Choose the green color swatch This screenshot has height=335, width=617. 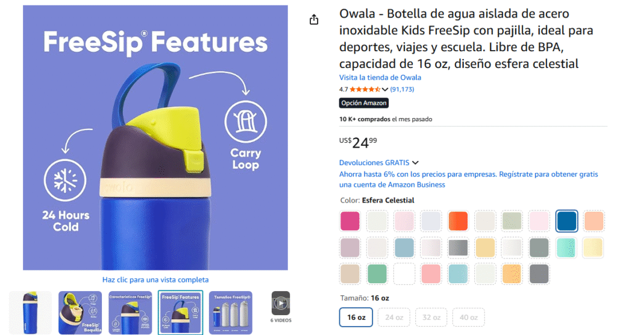(377, 274)
